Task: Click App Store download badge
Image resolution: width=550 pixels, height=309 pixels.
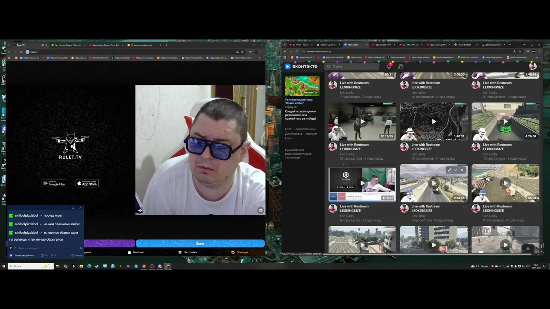Action: tap(87, 183)
